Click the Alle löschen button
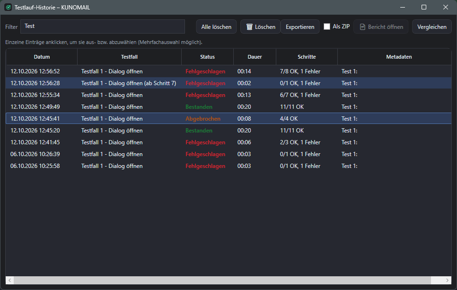The image size is (457, 290). (x=216, y=27)
